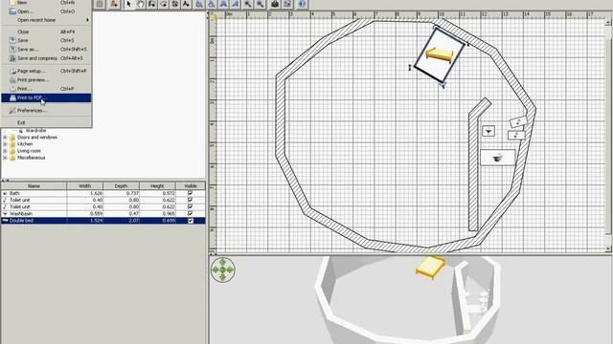Image resolution: width=613 pixels, height=344 pixels.
Task: Select the washbasin symbol in the plan
Action: point(488,131)
